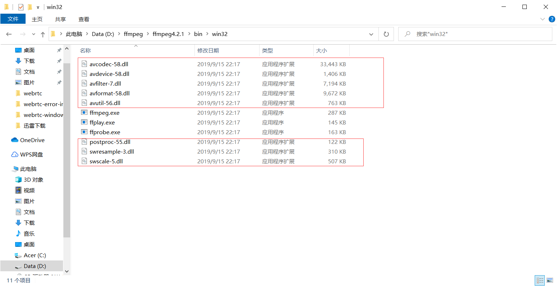Click the avcodec-58.dll file icon
Screen dimensions: 557x286
pyautogui.click(x=84, y=64)
